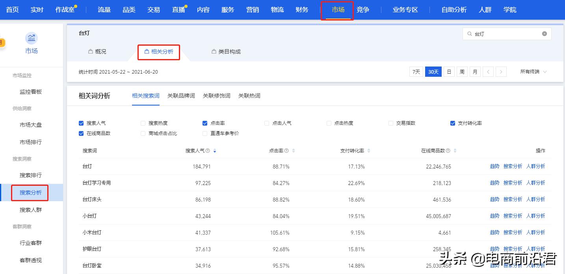
Task: Enable the 搜索热度 checkbox
Action: point(143,123)
